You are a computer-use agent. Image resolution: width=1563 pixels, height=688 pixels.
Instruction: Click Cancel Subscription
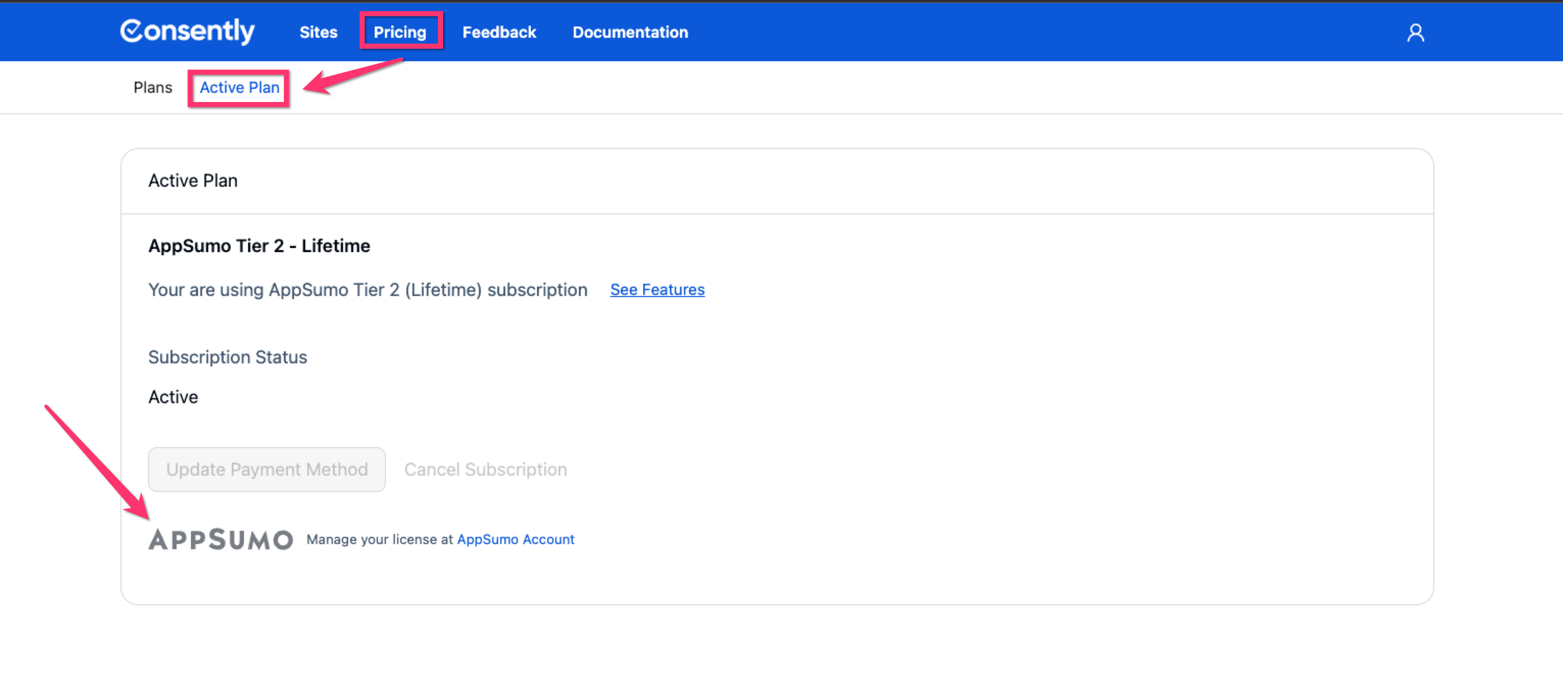[x=485, y=470]
